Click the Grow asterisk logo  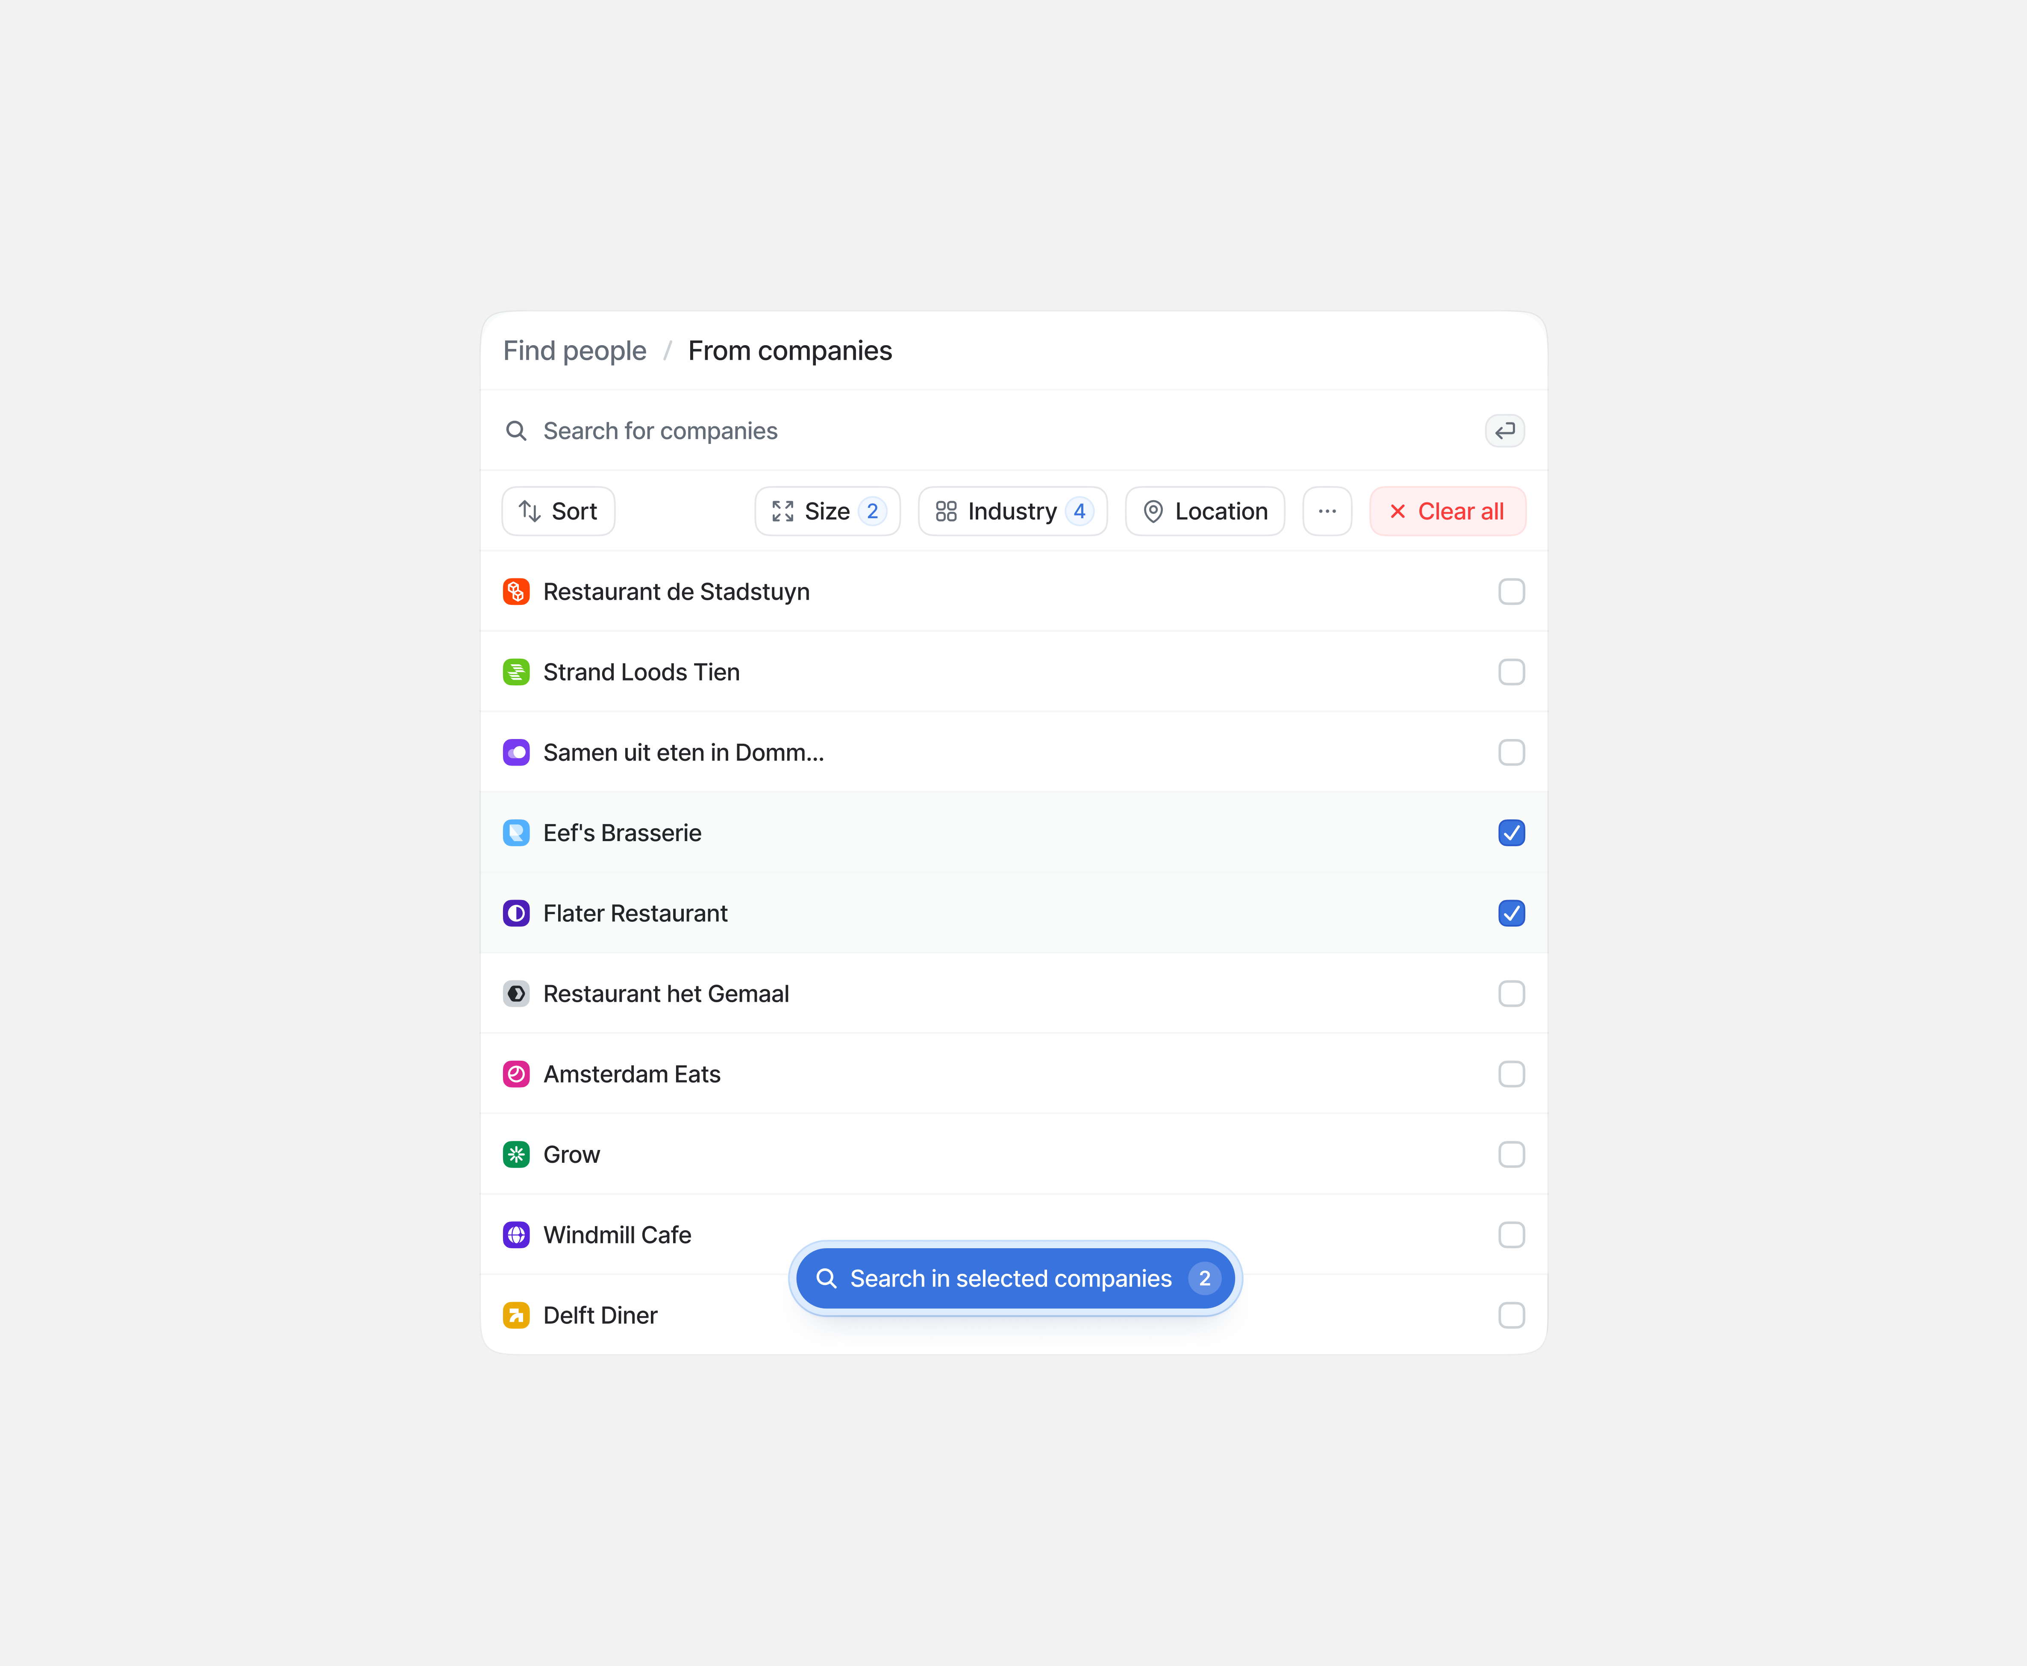(517, 1155)
